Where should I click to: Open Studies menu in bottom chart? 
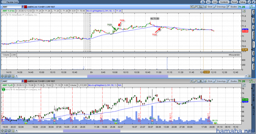click(232, 81)
